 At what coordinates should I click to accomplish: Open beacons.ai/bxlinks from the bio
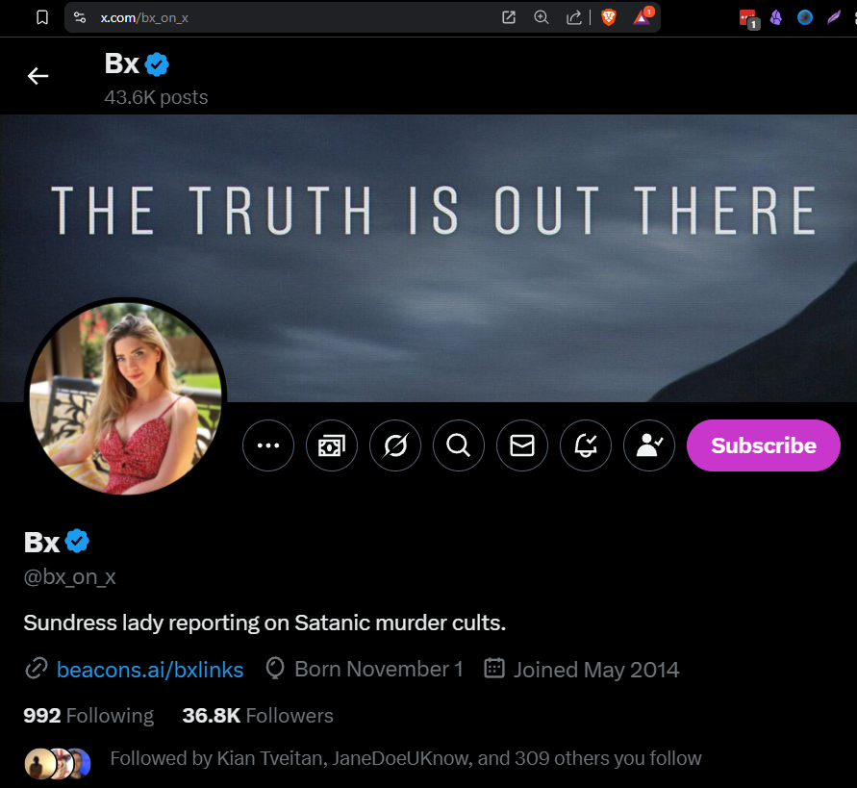149,669
